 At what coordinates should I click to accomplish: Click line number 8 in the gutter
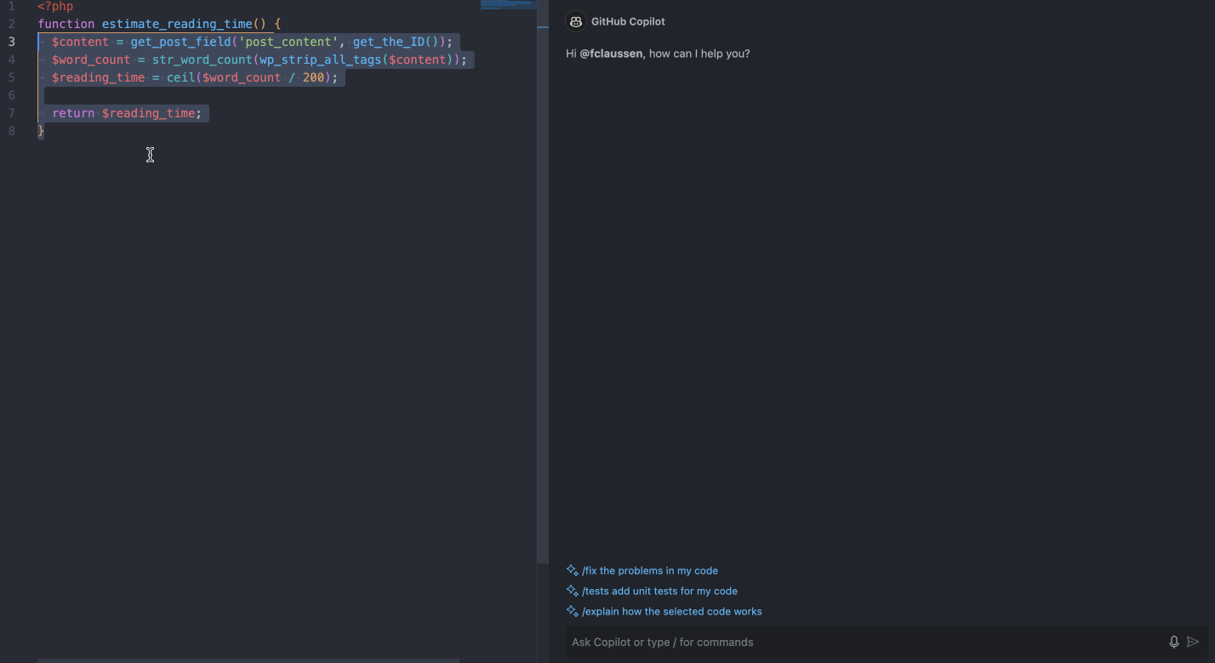pyautogui.click(x=11, y=130)
